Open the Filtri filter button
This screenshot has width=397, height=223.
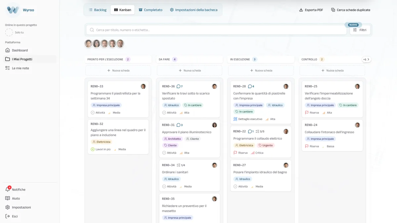click(x=360, y=30)
